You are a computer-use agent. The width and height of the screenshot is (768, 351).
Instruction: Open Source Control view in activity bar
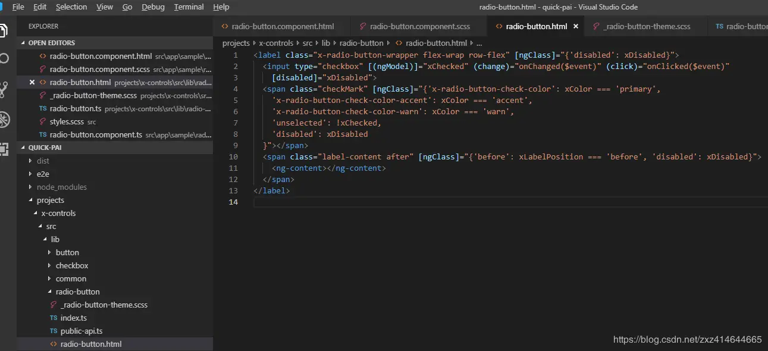point(4,89)
